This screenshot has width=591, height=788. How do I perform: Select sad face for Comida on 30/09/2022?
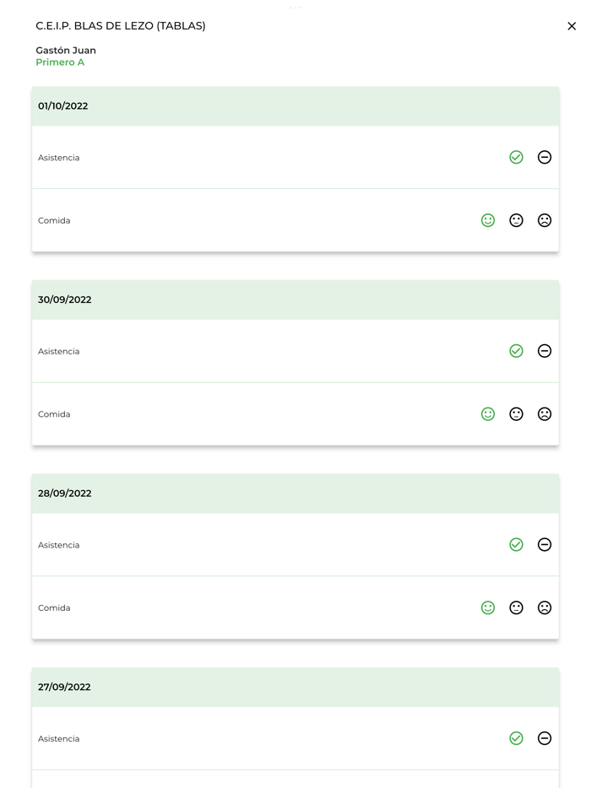coord(545,413)
